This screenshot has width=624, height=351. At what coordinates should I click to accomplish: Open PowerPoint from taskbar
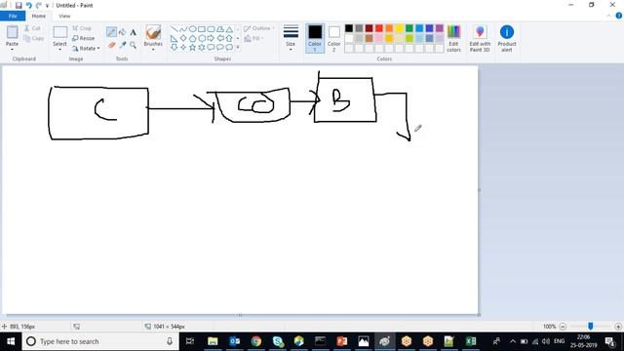(x=342, y=341)
